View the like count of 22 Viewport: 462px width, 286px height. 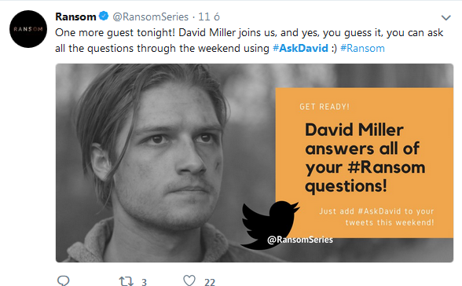[210, 282]
